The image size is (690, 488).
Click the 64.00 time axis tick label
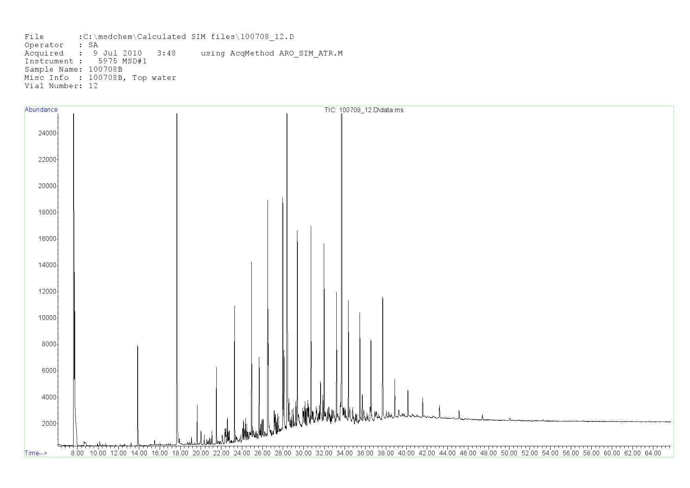click(653, 453)
